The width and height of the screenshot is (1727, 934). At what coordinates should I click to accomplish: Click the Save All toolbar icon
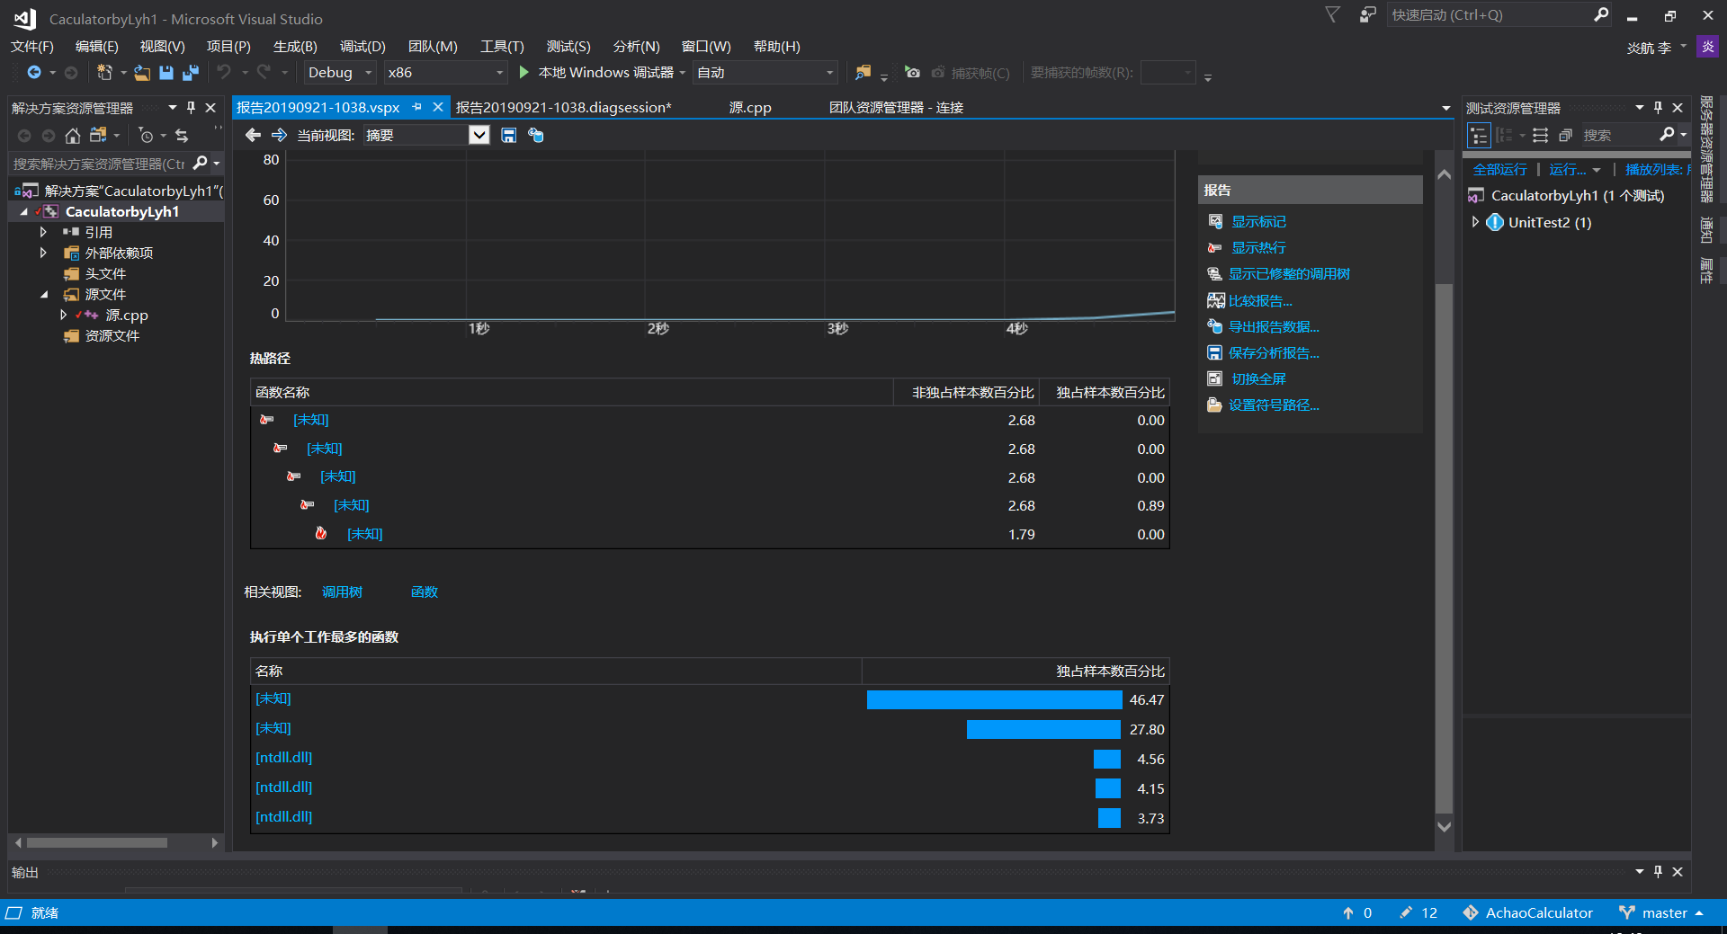point(190,72)
